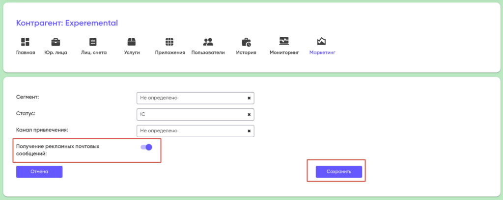This screenshot has width=503, height=200.
Task: Click the monitor pulse icon above Мониторинг
Action: click(284, 41)
